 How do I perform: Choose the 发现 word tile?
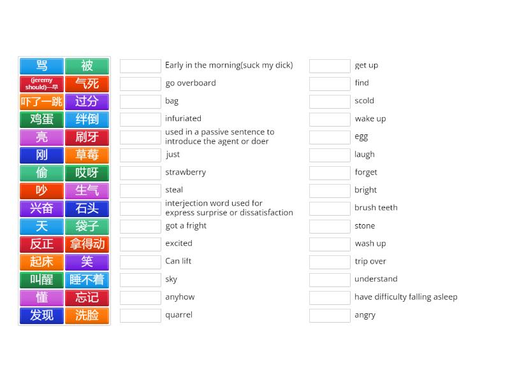[41, 316]
